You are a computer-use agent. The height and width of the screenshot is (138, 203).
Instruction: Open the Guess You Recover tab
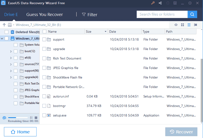point(45,15)
